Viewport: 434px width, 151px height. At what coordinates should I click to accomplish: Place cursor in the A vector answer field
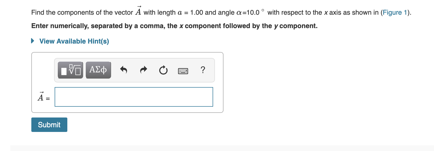tap(133, 97)
